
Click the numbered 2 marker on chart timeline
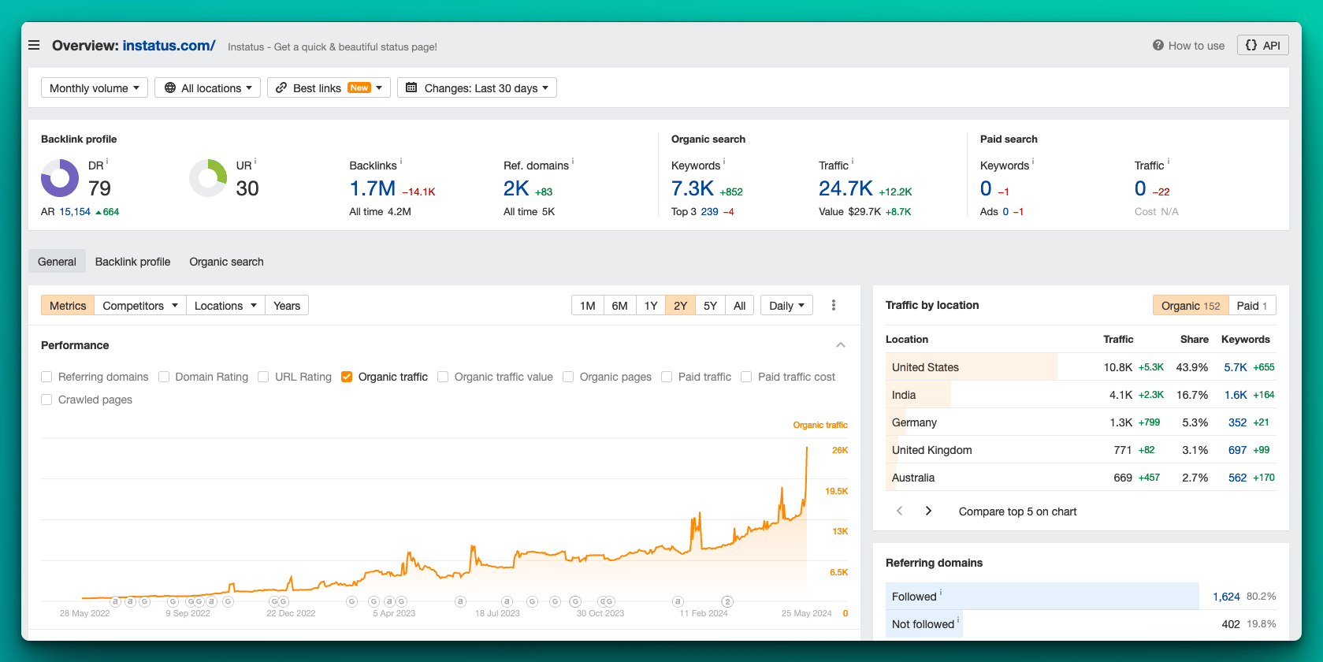[x=727, y=601]
